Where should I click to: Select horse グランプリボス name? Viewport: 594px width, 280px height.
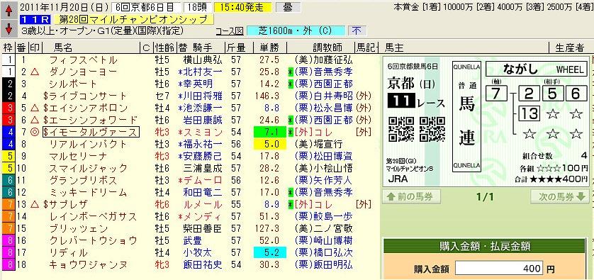[84, 180]
